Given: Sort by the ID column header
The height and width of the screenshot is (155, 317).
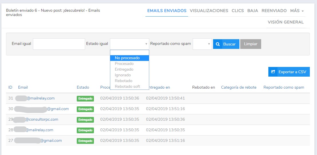Looking at the screenshot, I should [x=10, y=88].
